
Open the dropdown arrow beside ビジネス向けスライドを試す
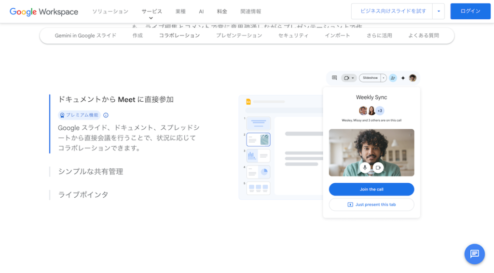pyautogui.click(x=439, y=12)
